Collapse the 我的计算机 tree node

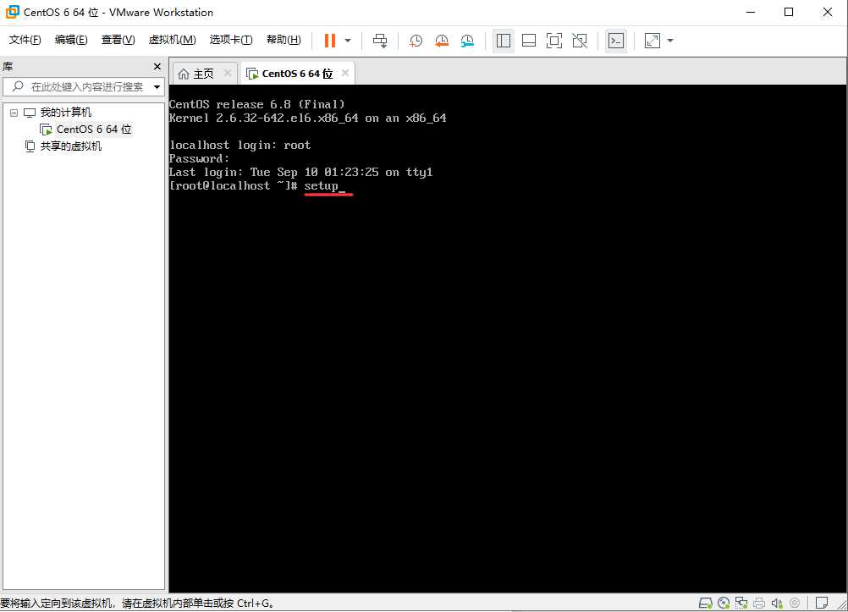point(14,113)
